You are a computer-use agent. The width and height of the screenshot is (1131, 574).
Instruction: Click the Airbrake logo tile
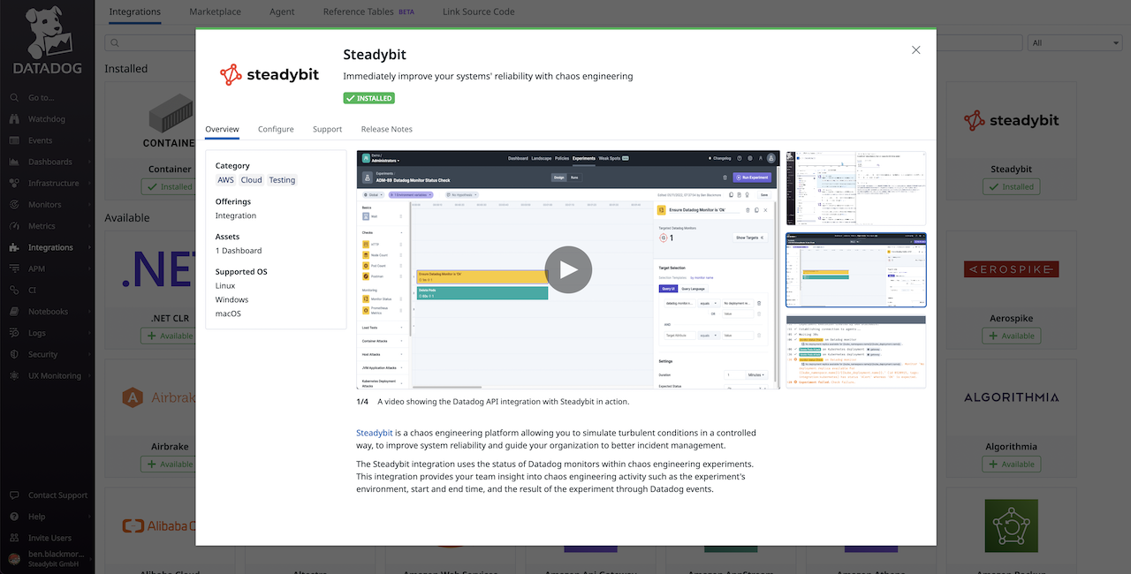[159, 397]
